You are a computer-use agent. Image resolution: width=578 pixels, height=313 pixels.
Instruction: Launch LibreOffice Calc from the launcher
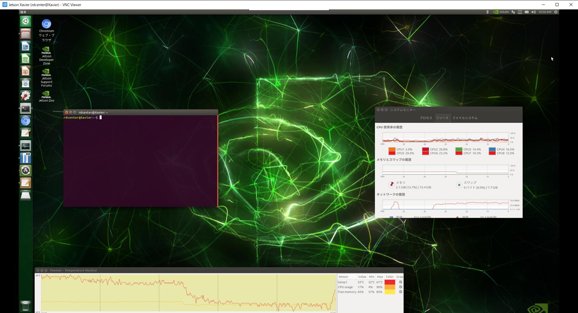coord(25,59)
